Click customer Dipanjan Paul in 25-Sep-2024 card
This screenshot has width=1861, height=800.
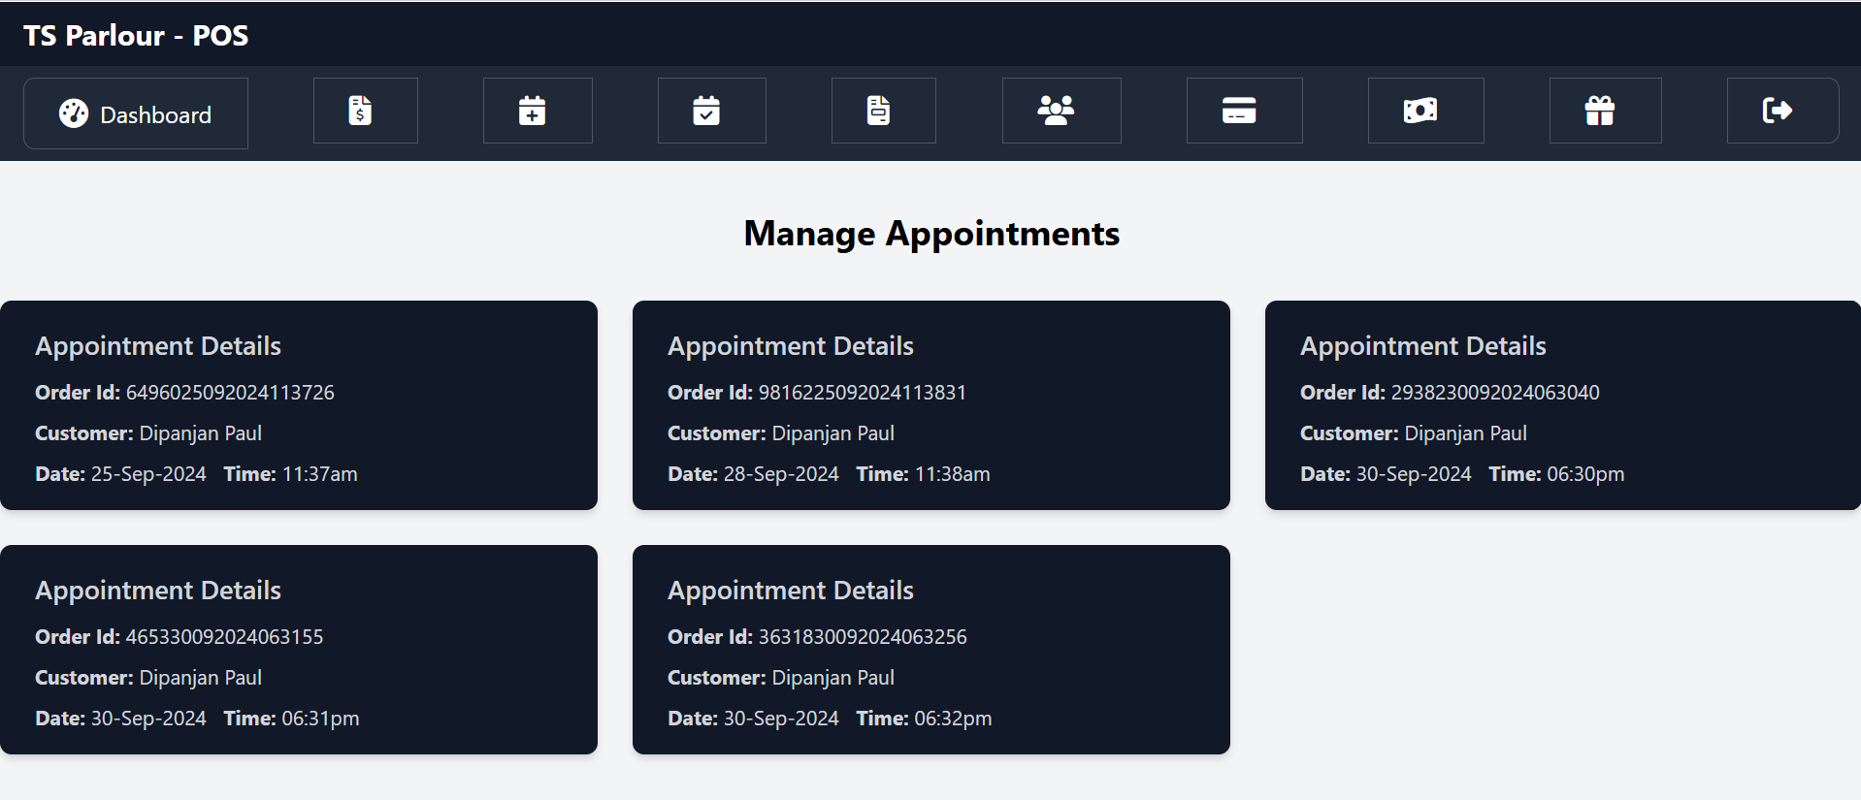click(x=201, y=433)
